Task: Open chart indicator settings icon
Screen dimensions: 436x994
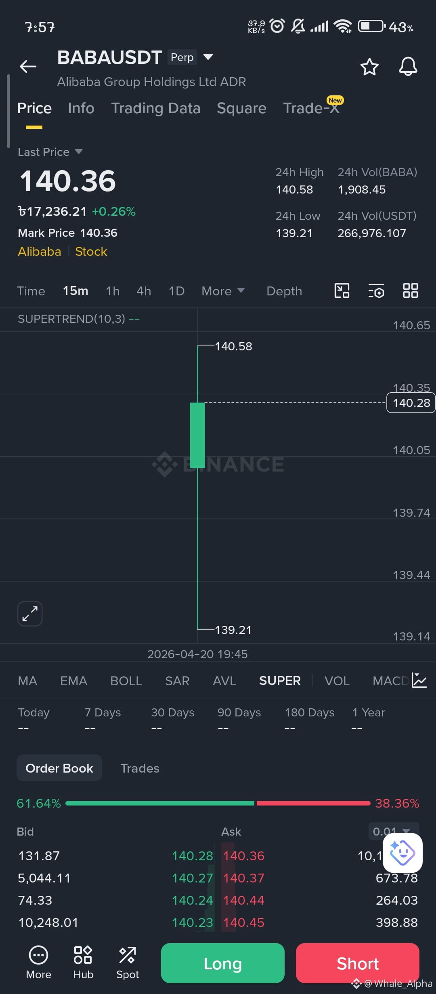Action: (376, 291)
